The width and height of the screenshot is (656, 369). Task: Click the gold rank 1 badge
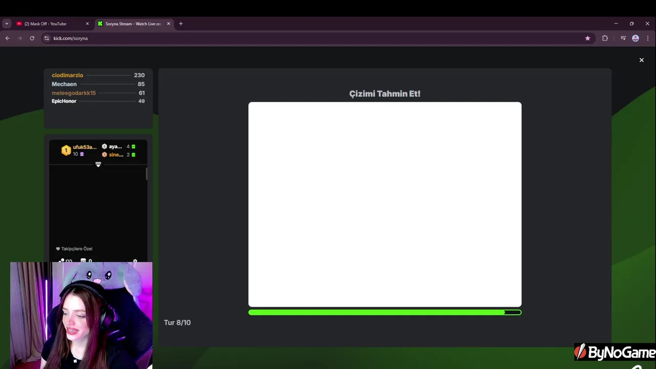[66, 150]
